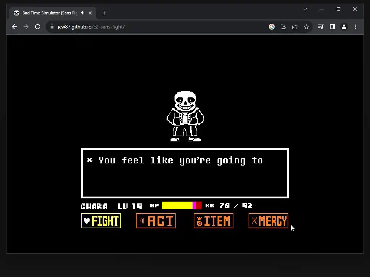Screen dimensions: 370x277
Task: Mute the tab audio speaker icon
Action: click(83, 13)
